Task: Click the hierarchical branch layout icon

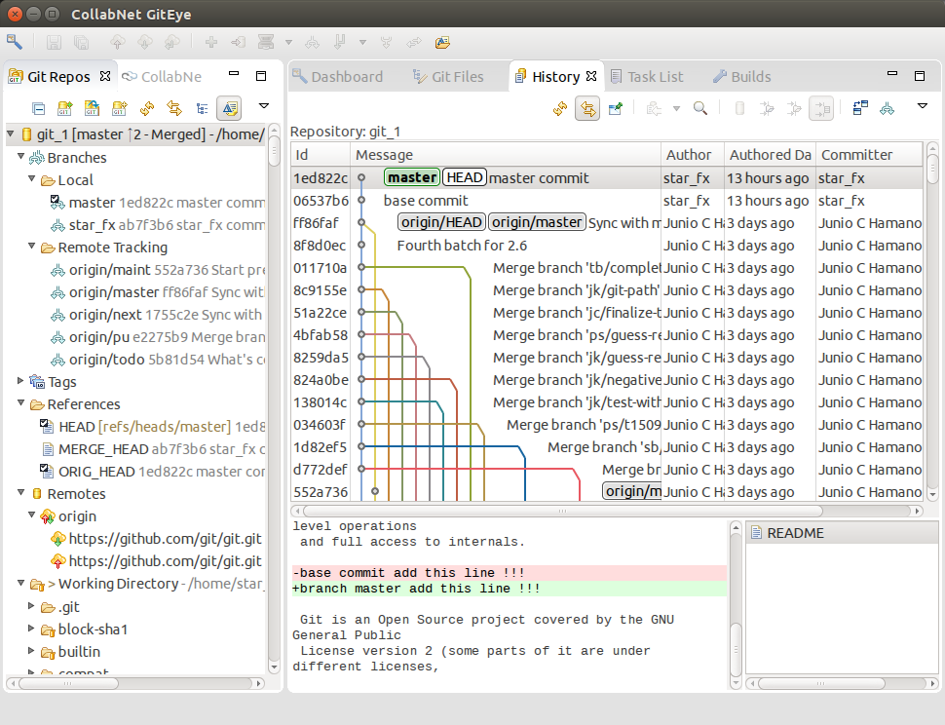Action: pos(202,108)
